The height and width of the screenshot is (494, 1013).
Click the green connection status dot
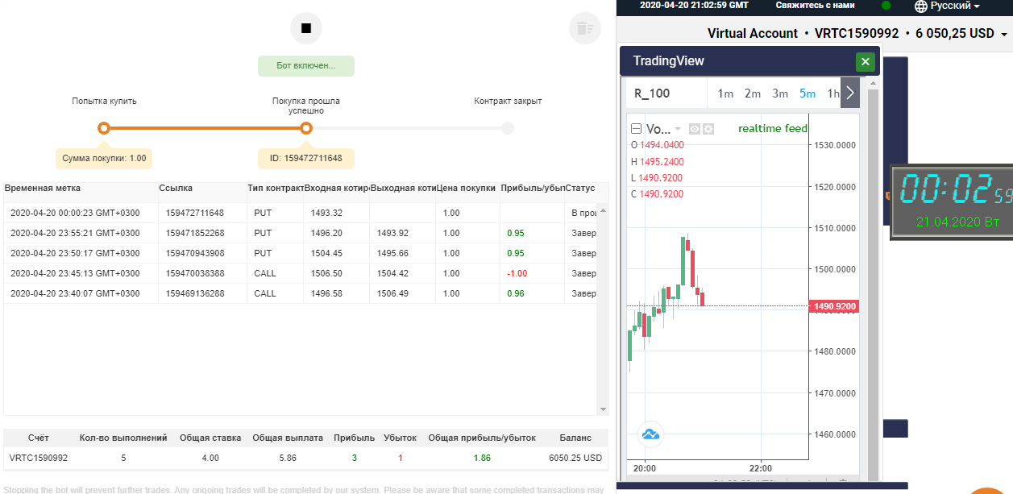point(885,6)
